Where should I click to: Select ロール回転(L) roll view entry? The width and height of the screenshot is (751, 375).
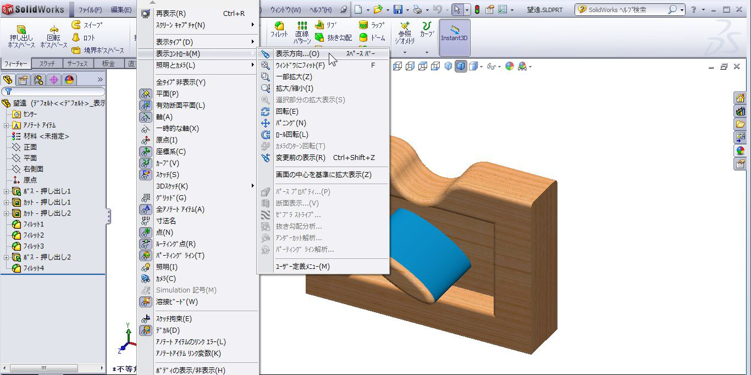[323, 135]
